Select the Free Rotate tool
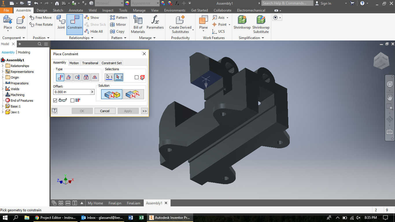 click(41, 25)
